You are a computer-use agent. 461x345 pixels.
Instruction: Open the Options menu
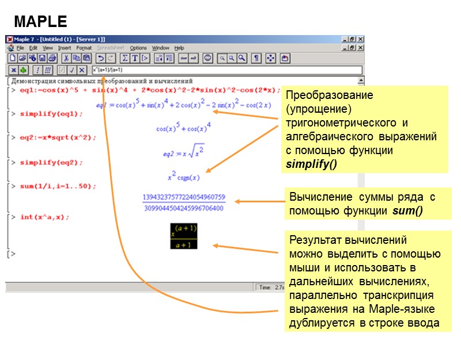pyautogui.click(x=140, y=47)
